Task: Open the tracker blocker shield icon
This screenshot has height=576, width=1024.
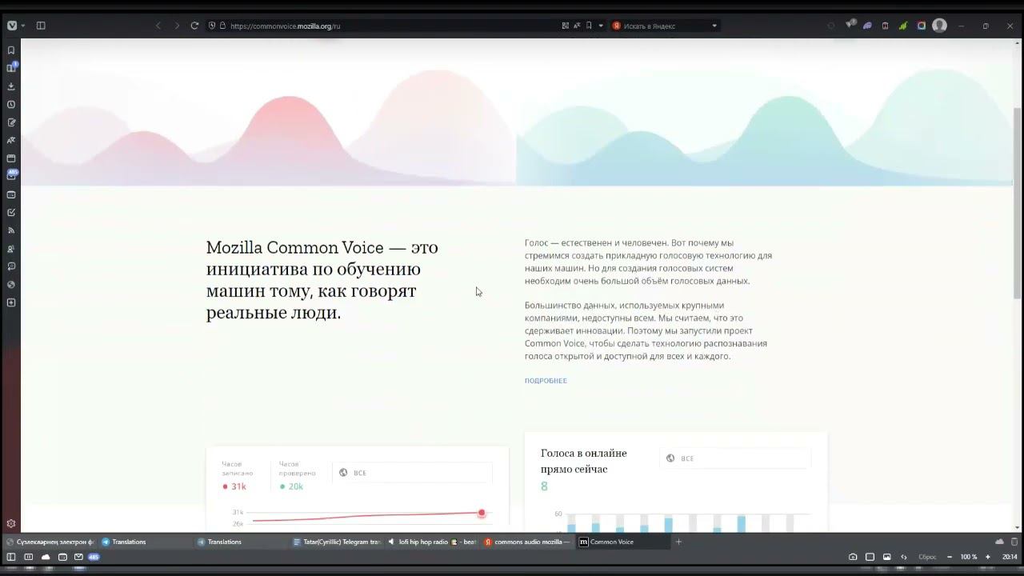Action: [x=212, y=26]
